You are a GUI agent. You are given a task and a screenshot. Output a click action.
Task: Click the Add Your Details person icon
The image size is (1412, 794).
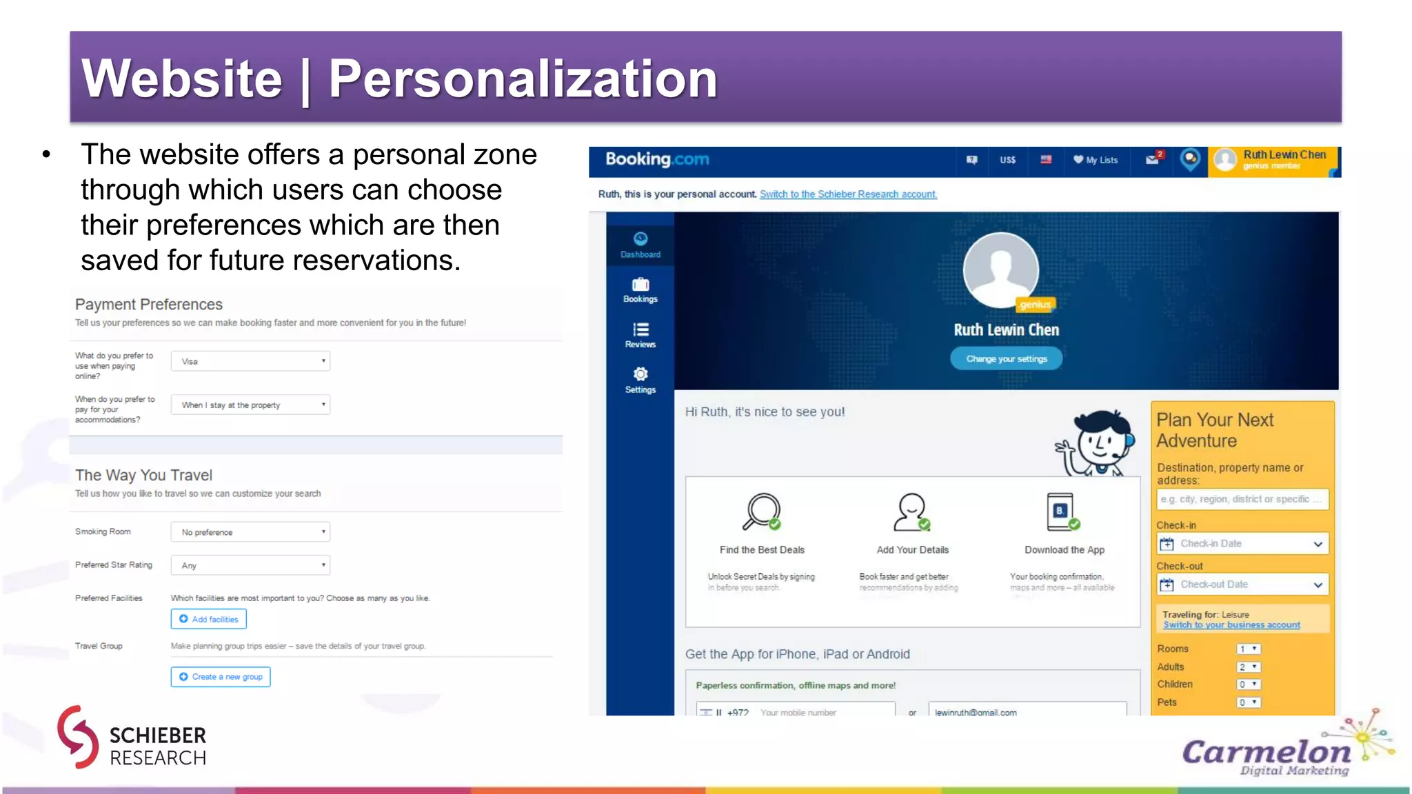tap(912, 511)
